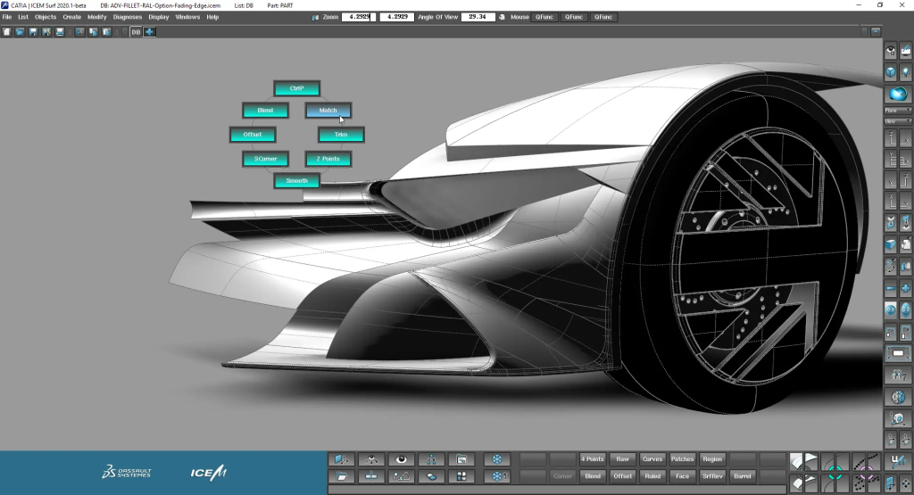Click the Save icon in top toolbar
This screenshot has height=495, width=914.
point(33,32)
